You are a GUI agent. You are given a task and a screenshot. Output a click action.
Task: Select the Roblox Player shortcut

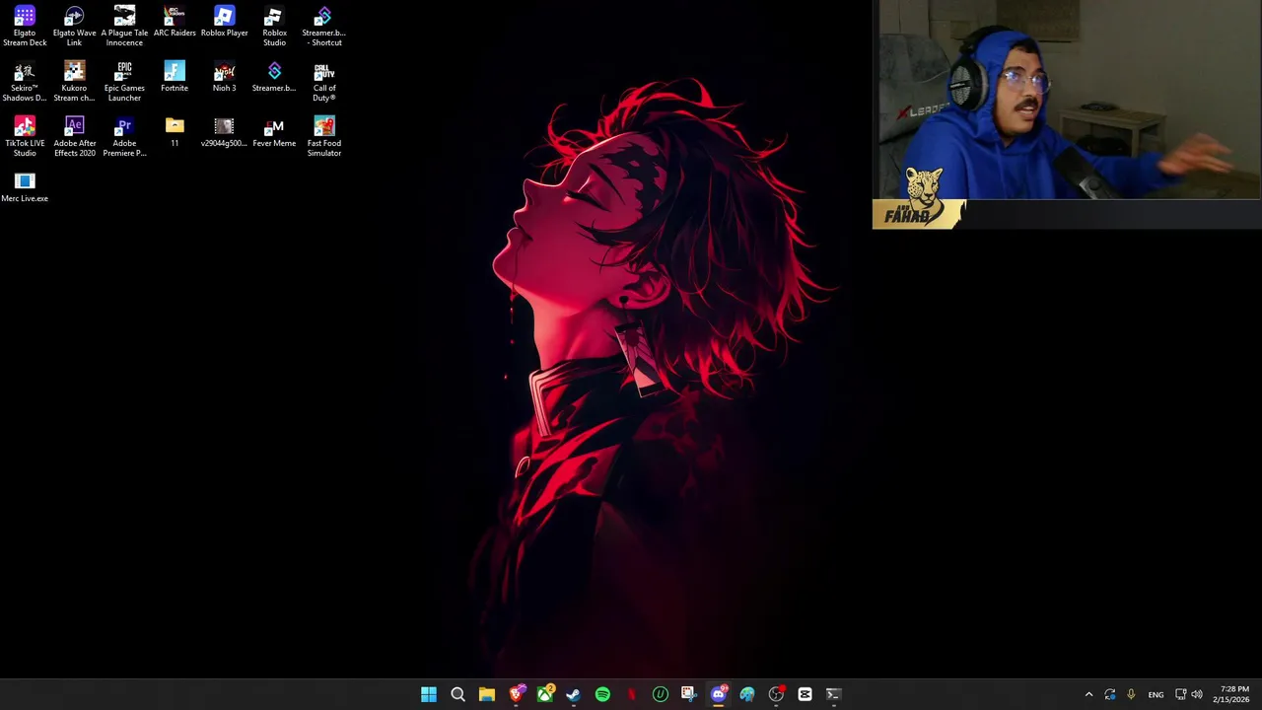(x=224, y=22)
